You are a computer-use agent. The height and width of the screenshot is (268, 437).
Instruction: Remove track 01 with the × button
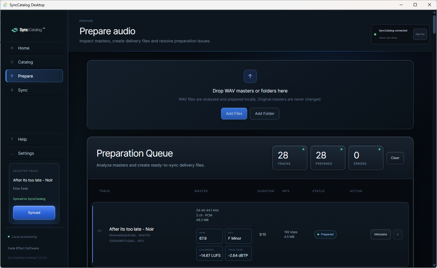tap(398, 234)
